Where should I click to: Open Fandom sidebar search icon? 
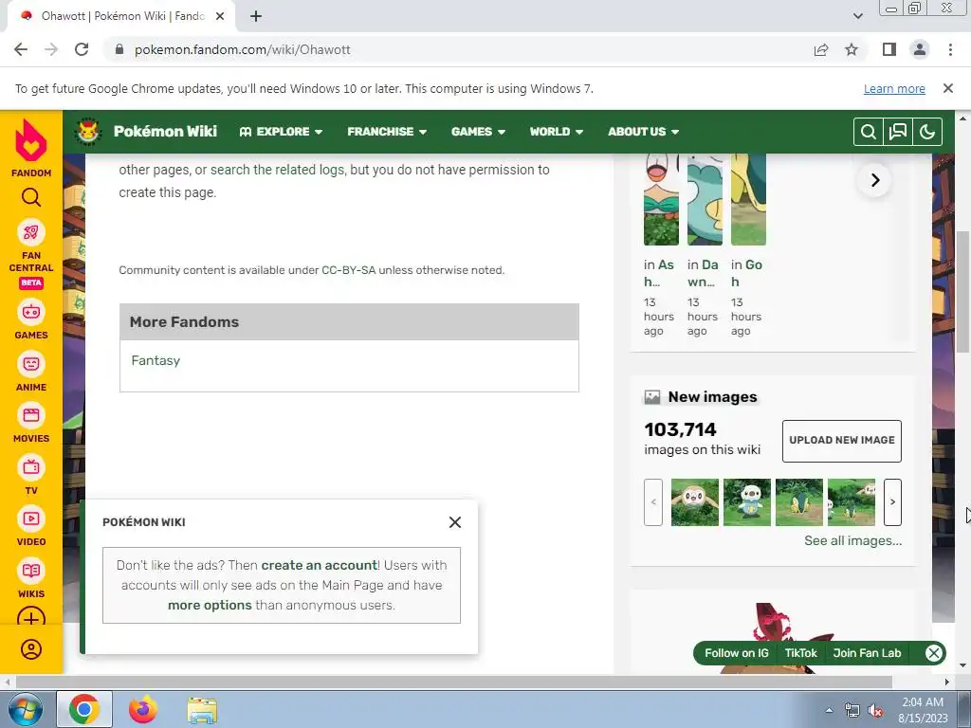pyautogui.click(x=31, y=197)
